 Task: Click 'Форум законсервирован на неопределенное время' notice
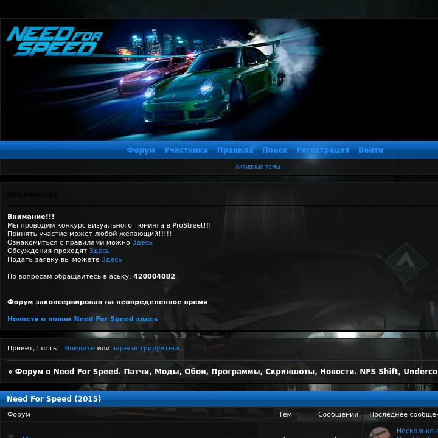tap(107, 302)
